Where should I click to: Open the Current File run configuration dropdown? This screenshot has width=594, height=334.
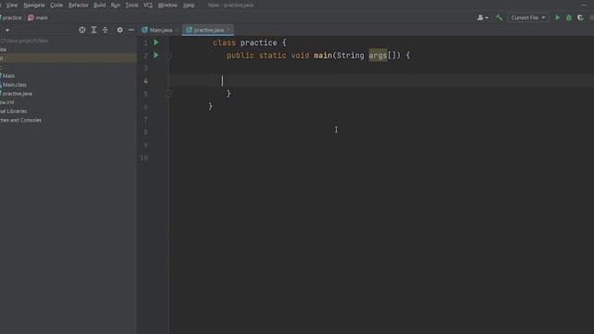click(x=528, y=18)
